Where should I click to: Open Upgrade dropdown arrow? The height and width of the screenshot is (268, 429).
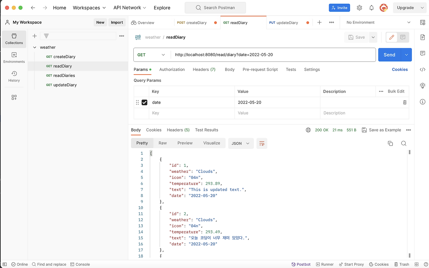coord(422,8)
